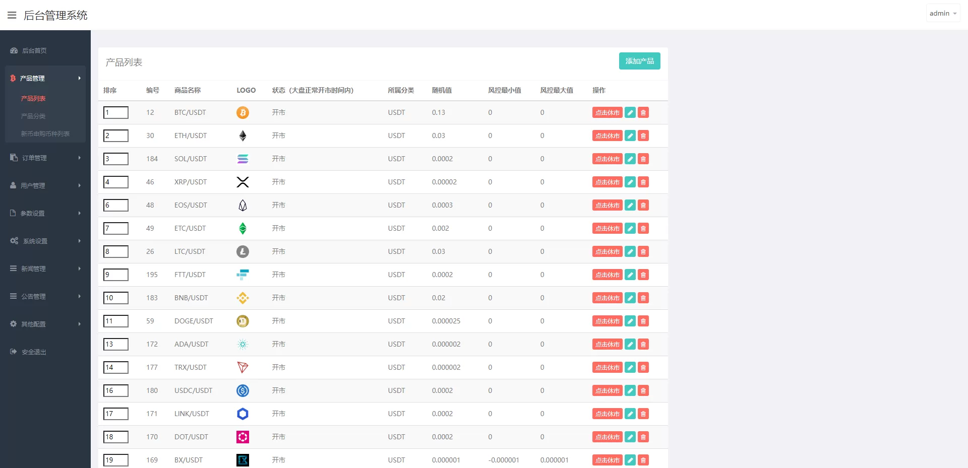Go to 新币申购币种列表 in sidebar
968x468 pixels.
pyautogui.click(x=45, y=134)
